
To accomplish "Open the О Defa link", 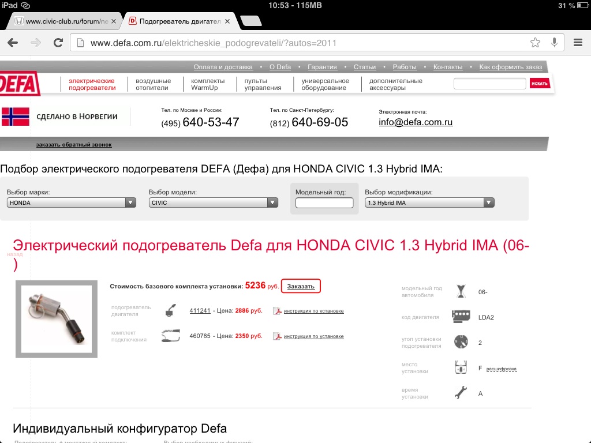I will click(280, 67).
